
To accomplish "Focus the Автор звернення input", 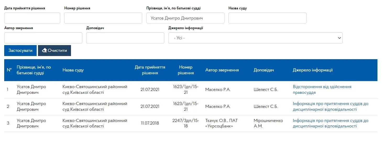I will (x=43, y=38).
